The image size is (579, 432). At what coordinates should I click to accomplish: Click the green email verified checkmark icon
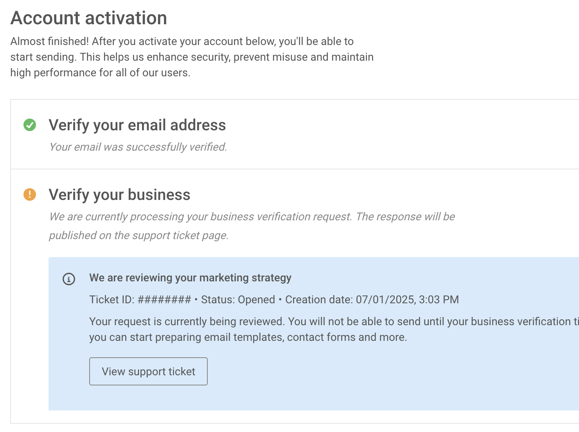coord(30,125)
